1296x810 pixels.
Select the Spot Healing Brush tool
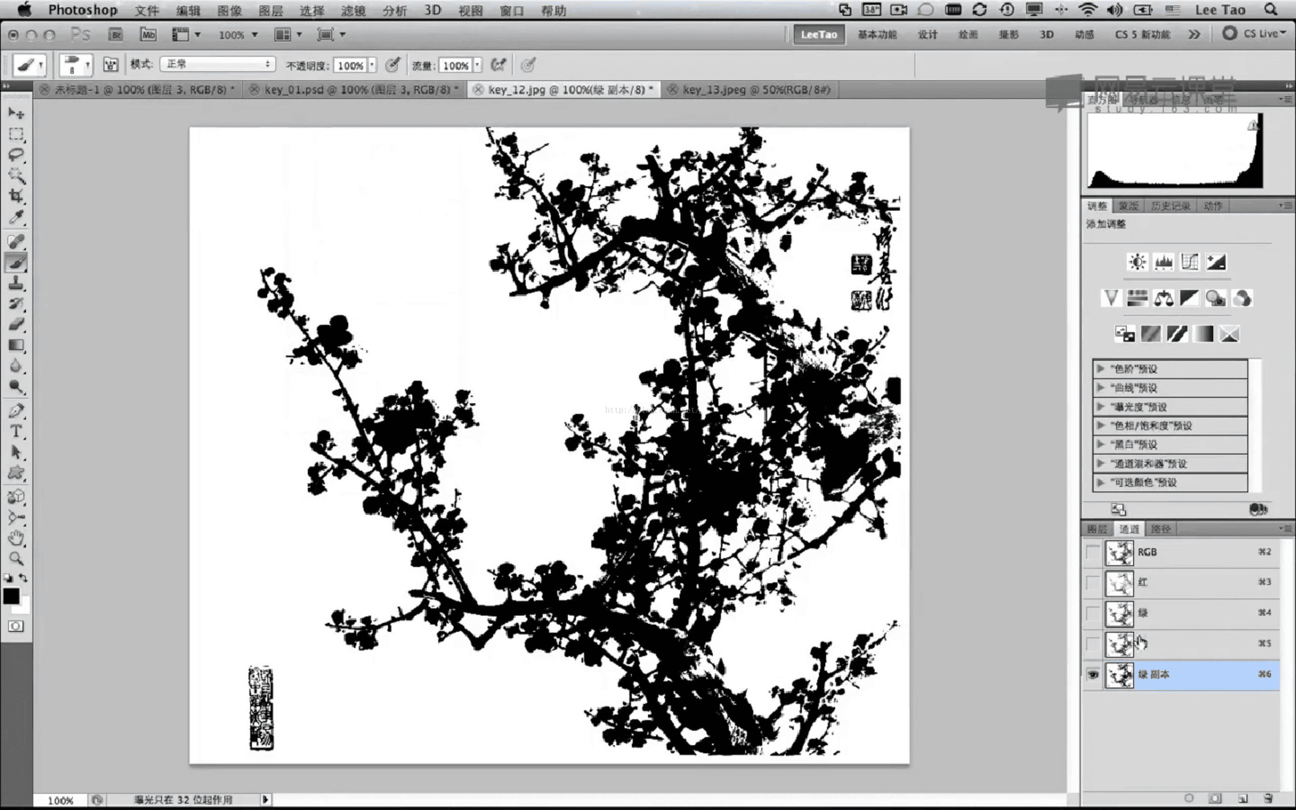point(16,242)
